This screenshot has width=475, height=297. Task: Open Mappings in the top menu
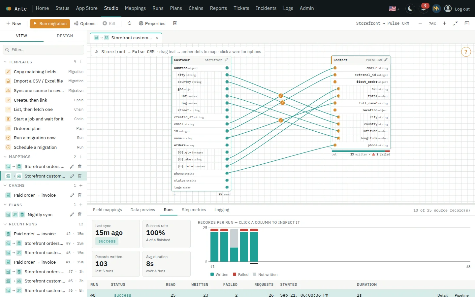[135, 8]
